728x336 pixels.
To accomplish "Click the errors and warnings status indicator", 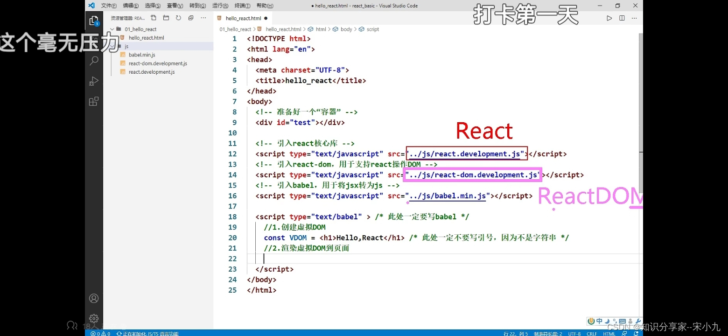I will (x=100, y=333).
